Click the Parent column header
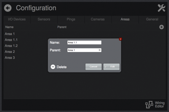Image resolution: width=169 pixels, height=112 pixels. 62,27
